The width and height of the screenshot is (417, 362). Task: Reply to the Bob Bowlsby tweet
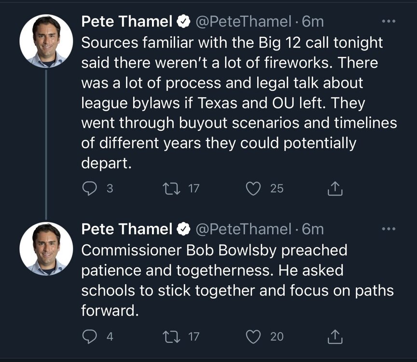click(90, 336)
